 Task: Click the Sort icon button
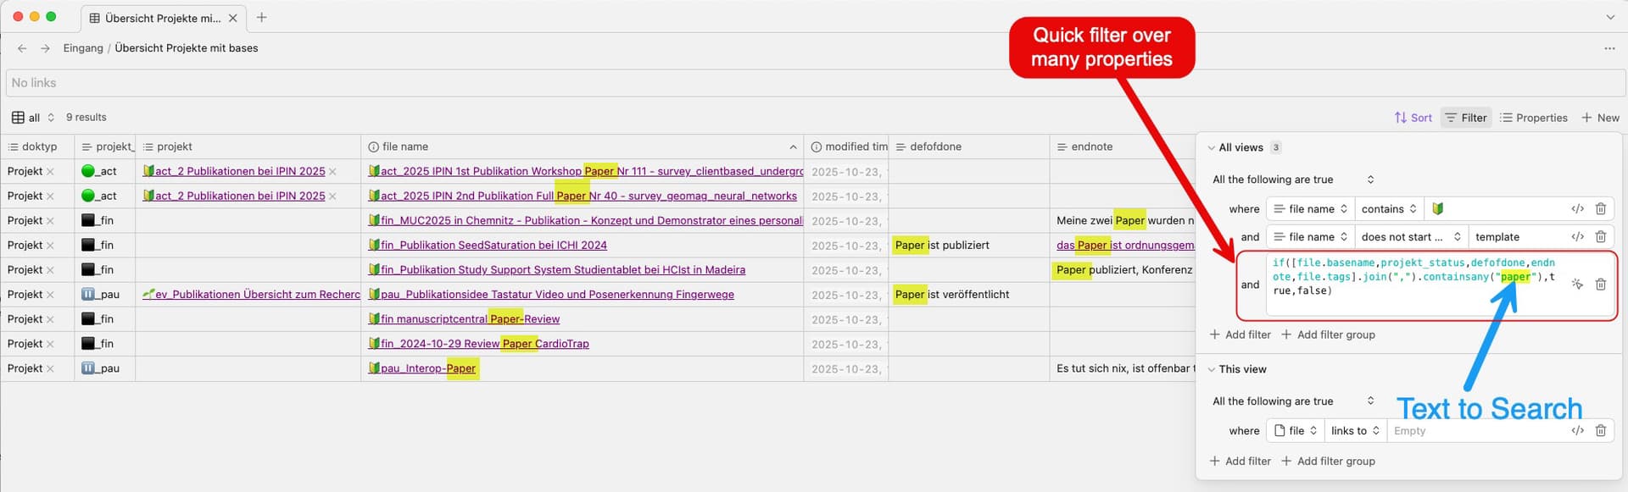(1413, 118)
